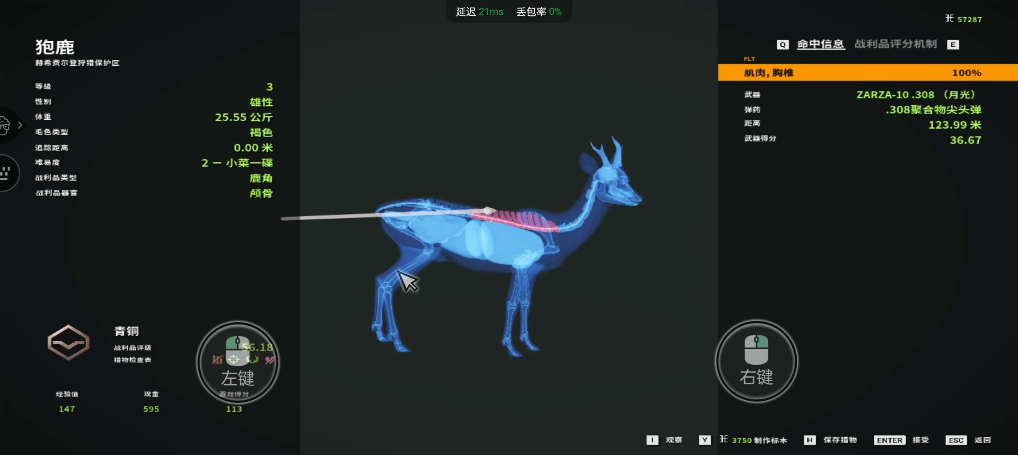Tap the right mouse button 右键 overlay circle

tap(756, 361)
